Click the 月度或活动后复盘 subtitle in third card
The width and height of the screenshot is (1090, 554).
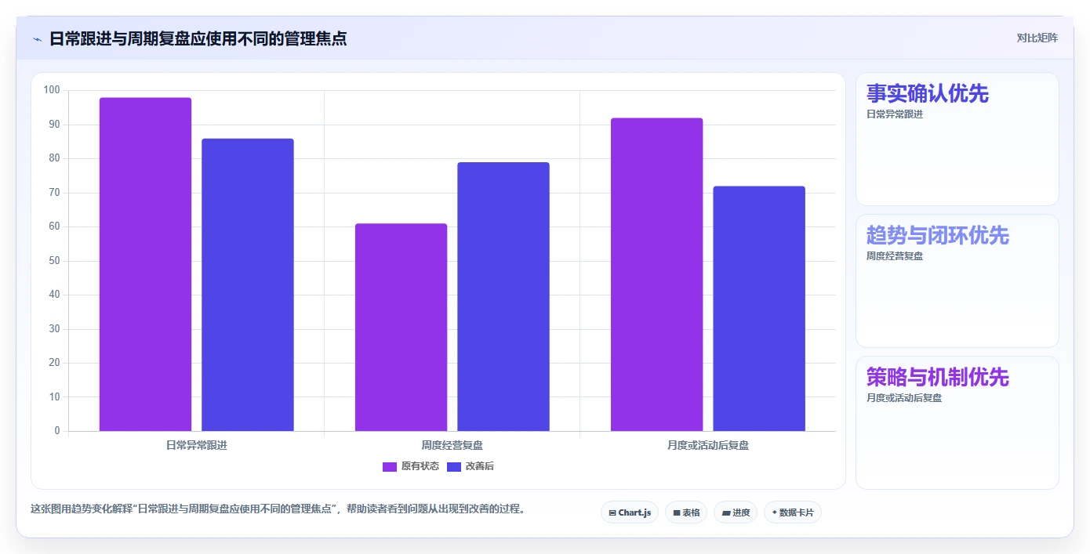[x=904, y=398]
